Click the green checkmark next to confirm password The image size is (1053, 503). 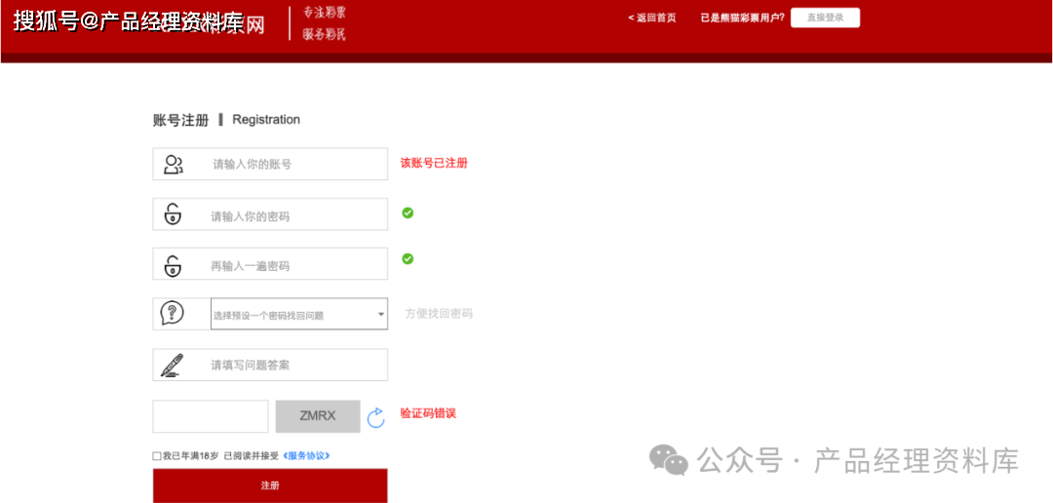[408, 258]
